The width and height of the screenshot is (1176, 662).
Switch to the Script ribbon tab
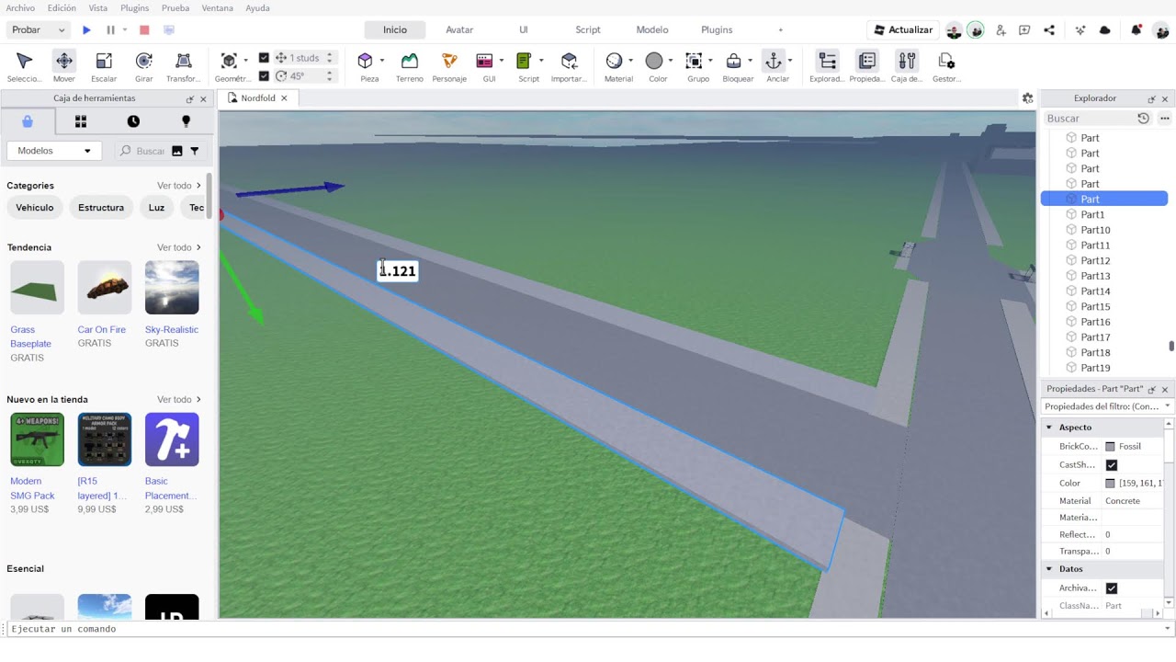click(588, 30)
